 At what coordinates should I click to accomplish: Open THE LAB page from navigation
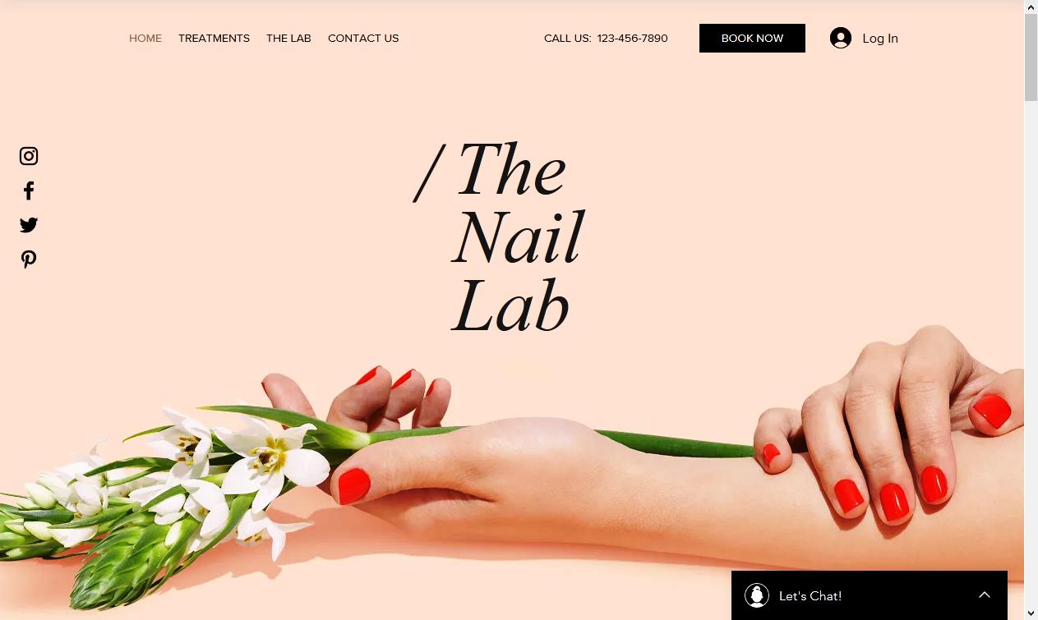[288, 38]
